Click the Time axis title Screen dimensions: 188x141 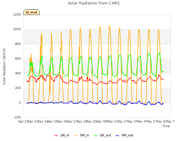[x=166, y=126]
